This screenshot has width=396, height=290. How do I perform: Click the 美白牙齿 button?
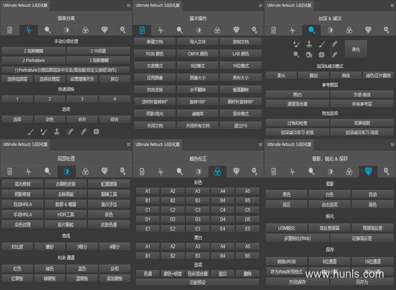[x=109, y=204]
